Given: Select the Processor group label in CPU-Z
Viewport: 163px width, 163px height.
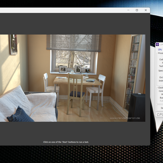Looking at the screenshot, I should point(161,53).
